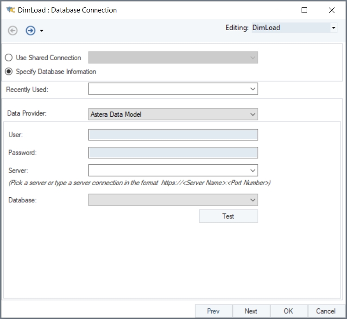Screen dimensions: 347x319
Task: Dismiss the dialog with Cancel
Action: pyautogui.click(x=326, y=311)
